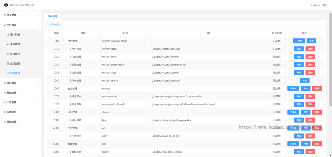Viewport: 332px width, 157px height.
Task: Click the list icon beside 广告管理
Action: click(5, 102)
